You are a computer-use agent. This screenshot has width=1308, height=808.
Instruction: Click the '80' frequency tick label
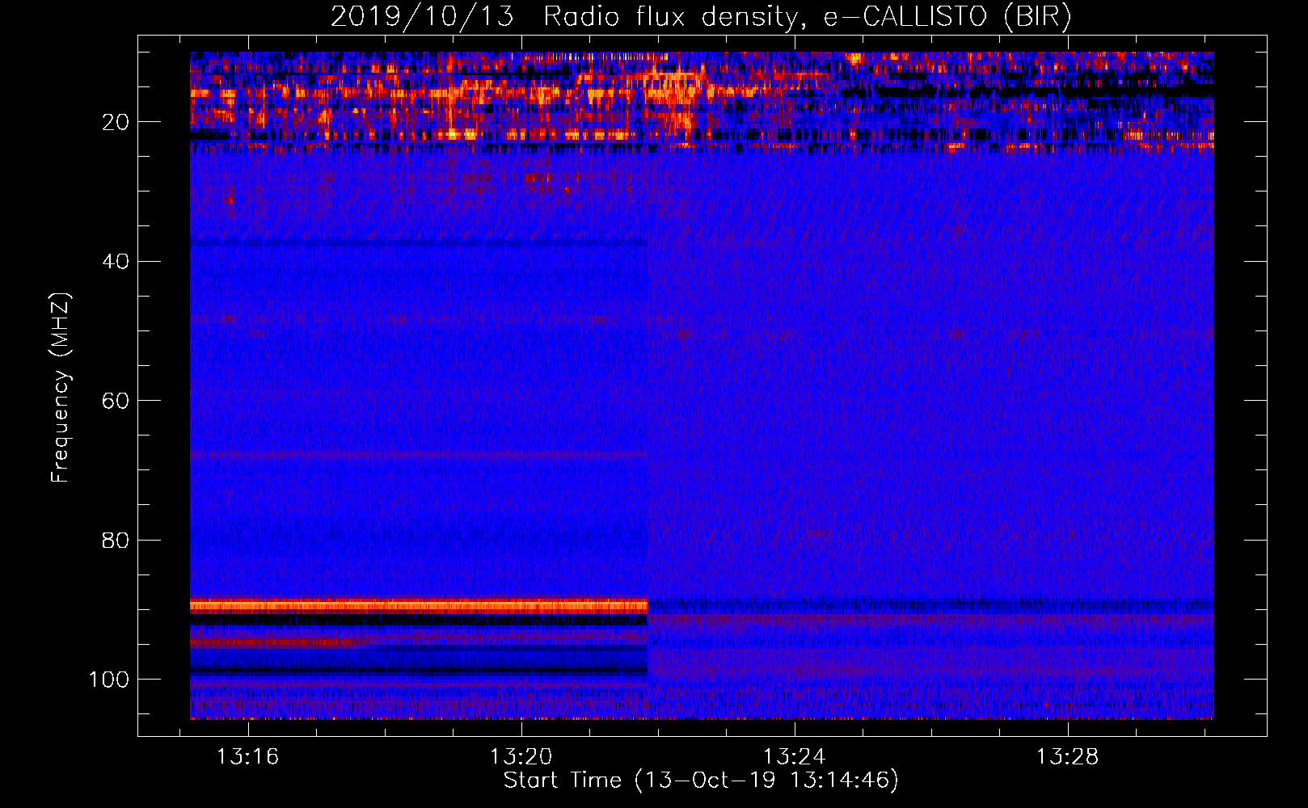116,540
